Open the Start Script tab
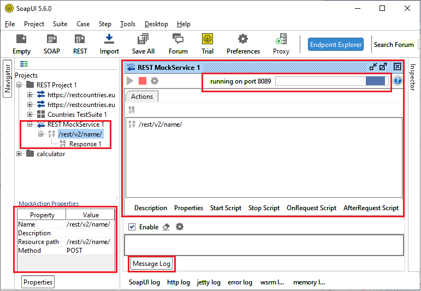Screen dimensions: 421x291 point(226,208)
